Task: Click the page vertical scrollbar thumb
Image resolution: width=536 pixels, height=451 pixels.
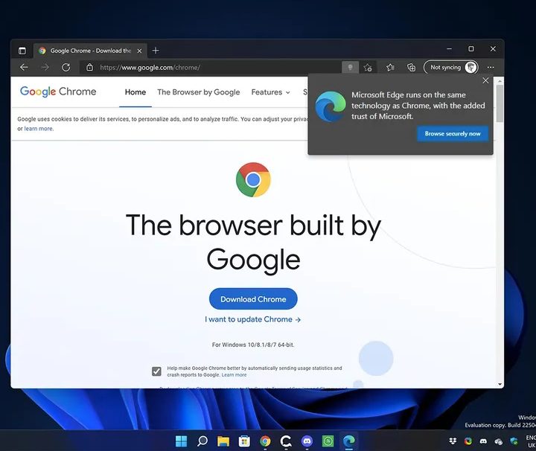Action: click(500, 103)
